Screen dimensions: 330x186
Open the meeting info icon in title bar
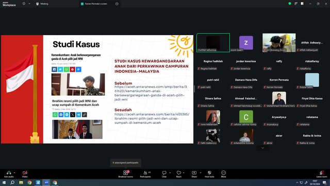coord(24,4)
